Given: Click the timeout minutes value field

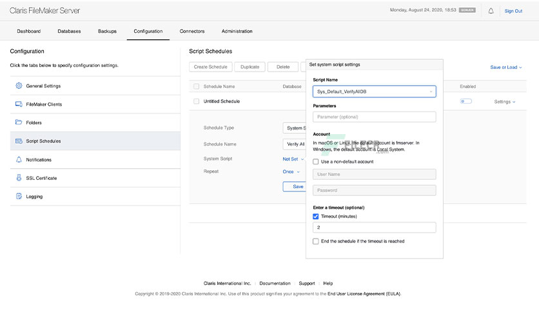Looking at the screenshot, I should [x=375, y=228].
